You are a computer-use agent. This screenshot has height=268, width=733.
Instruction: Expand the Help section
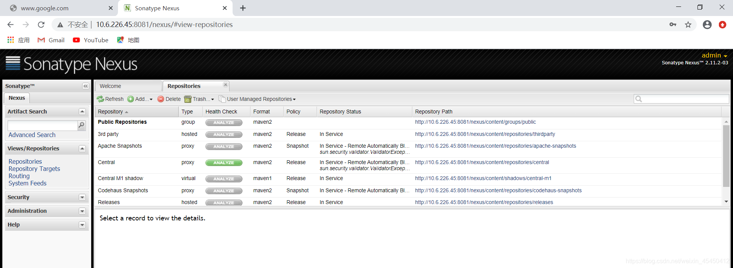82,225
